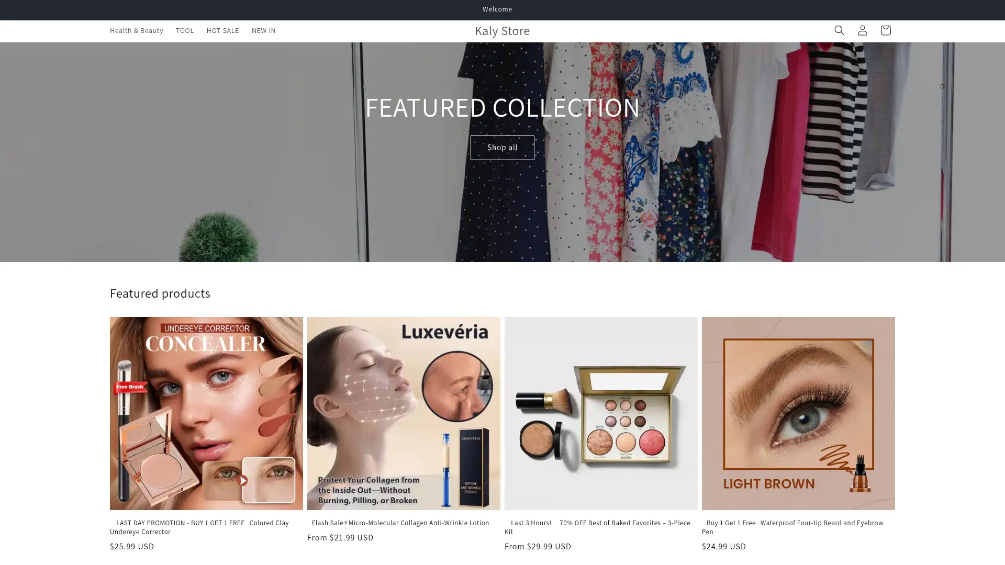Browse the NEW IN category
1005x565 pixels.
point(263,30)
